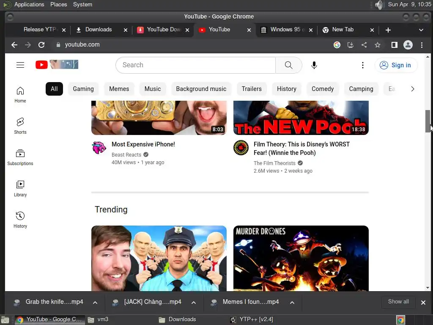Open Murder Drones trending thumbnail
Screen dimensions: 433x325
click(x=301, y=259)
